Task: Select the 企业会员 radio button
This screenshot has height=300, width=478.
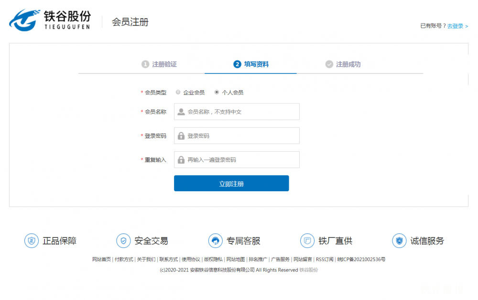Action: pos(178,92)
